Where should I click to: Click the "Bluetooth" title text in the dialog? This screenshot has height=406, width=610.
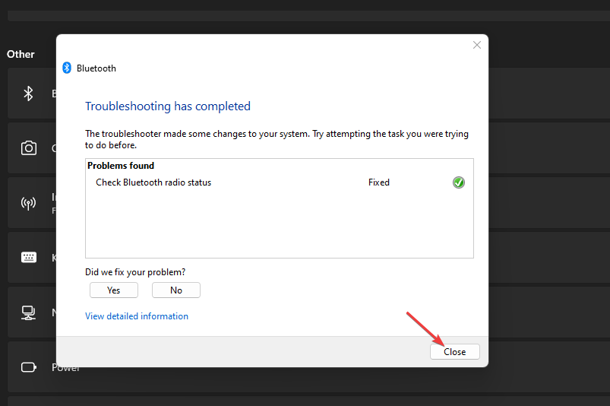point(96,68)
